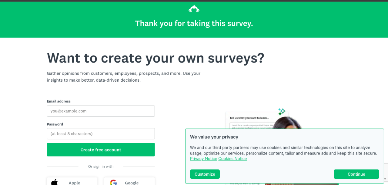Click the 'Tell us what you want to learn' card
The width and height of the screenshot is (388, 185).
tap(249, 118)
